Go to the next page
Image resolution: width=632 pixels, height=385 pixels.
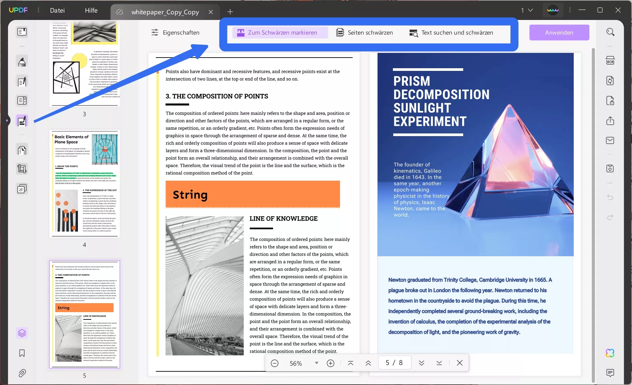tap(422, 363)
